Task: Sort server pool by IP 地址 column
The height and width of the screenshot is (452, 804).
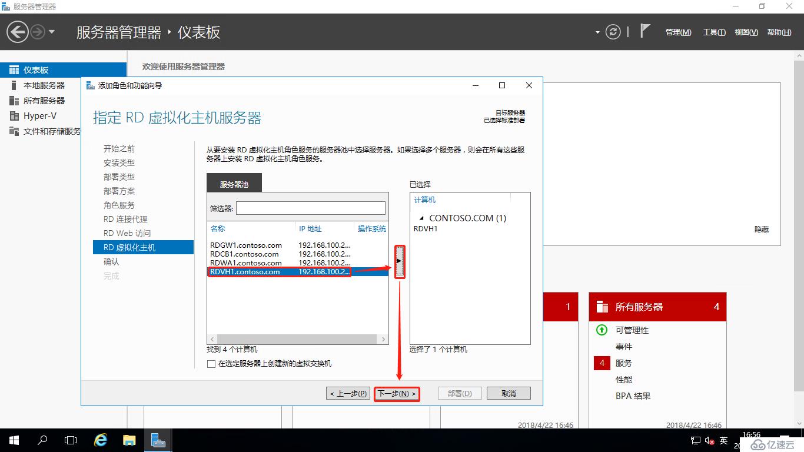Action: point(310,228)
